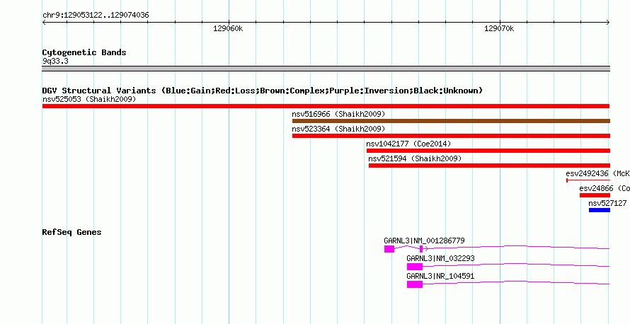Screen dimensions: 630x324
Task: Click the 9q33.3 cytogenetic band bar
Action: 326,69
